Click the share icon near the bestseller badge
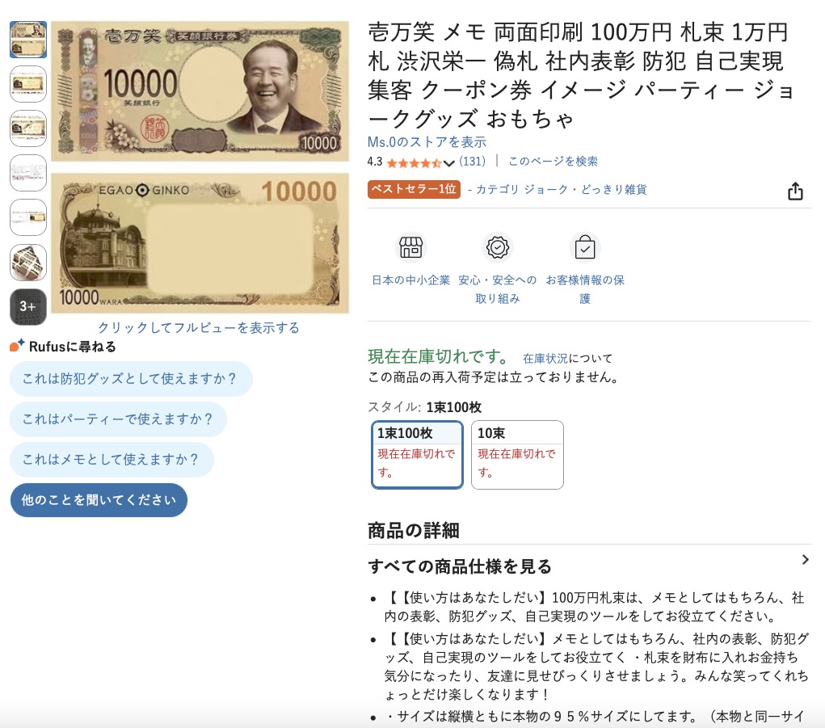 click(x=795, y=191)
